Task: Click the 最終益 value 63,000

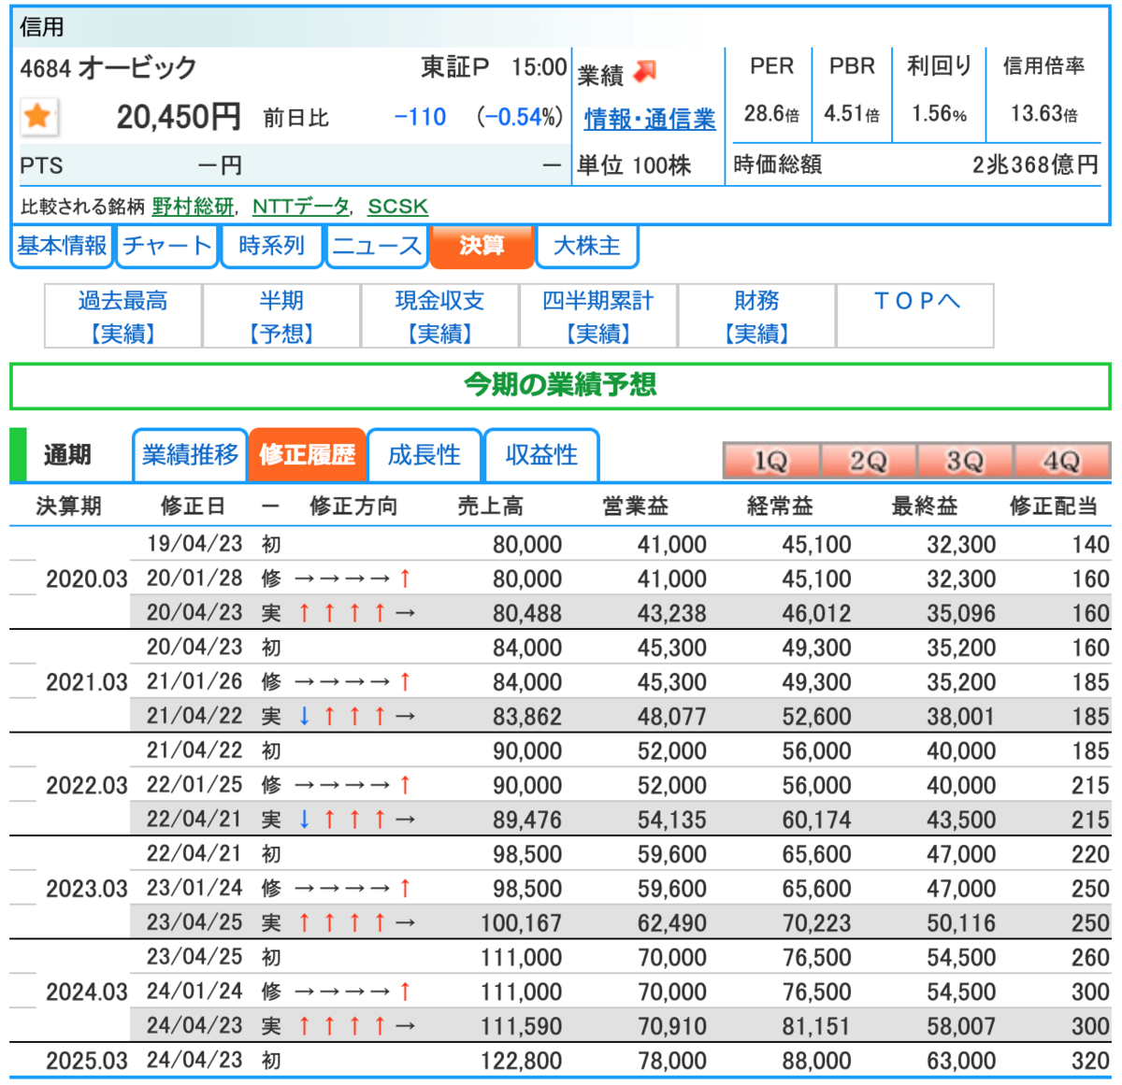Action: [961, 1062]
